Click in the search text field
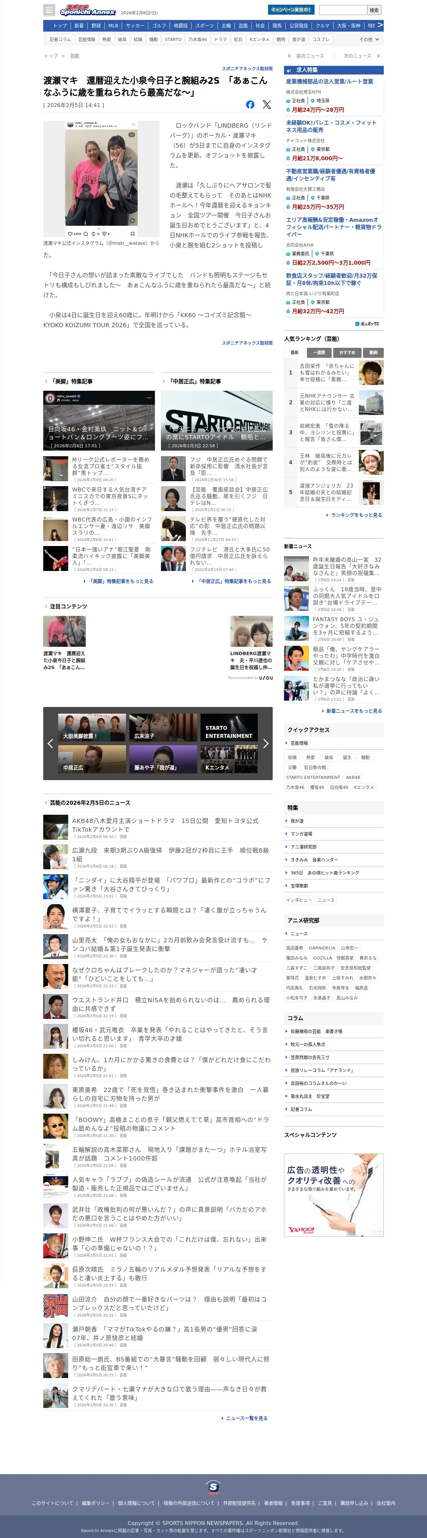This screenshot has height=1538, width=427. 343,10
